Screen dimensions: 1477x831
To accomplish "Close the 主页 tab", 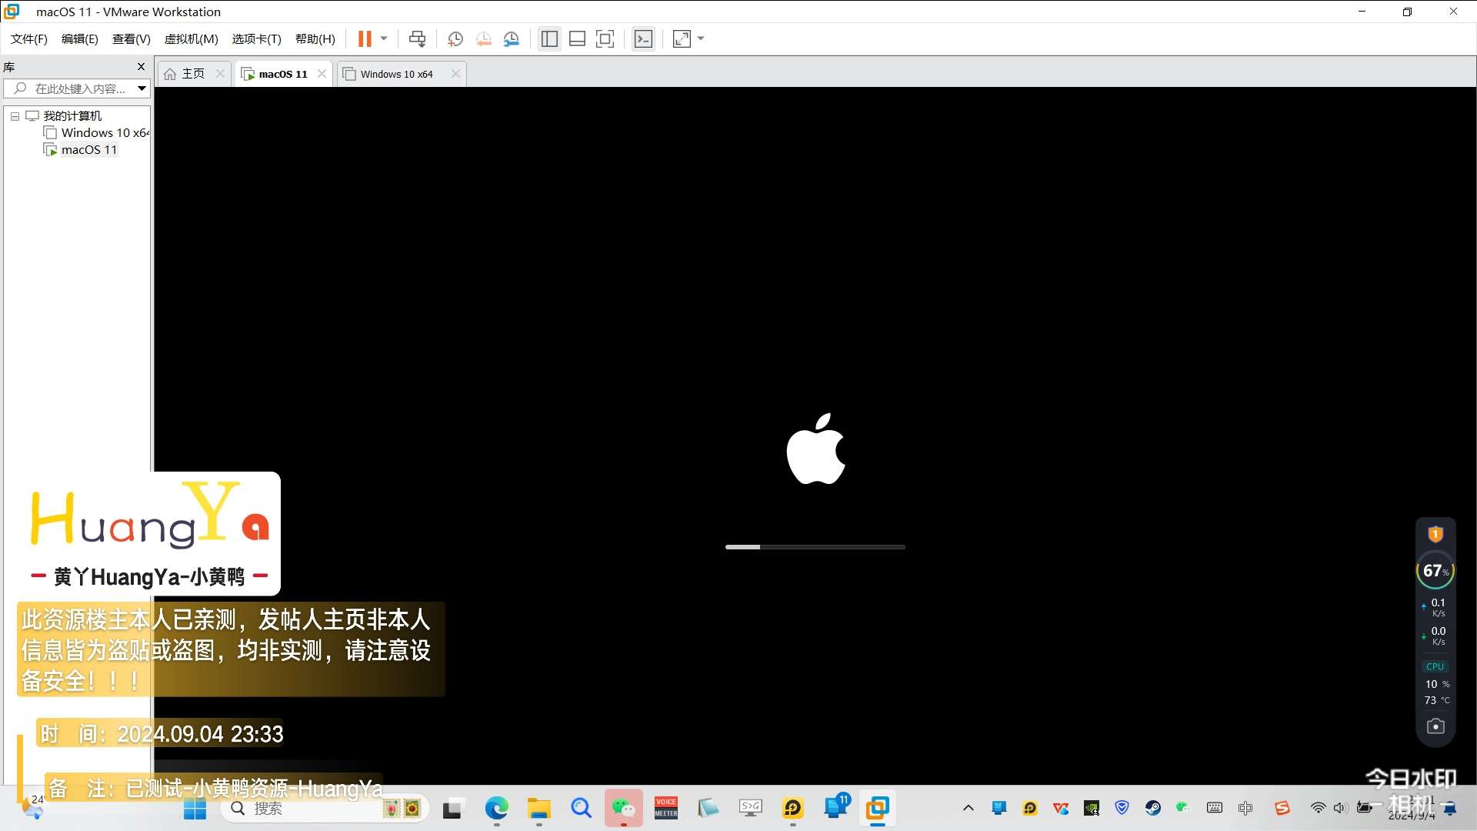I will click(x=220, y=74).
